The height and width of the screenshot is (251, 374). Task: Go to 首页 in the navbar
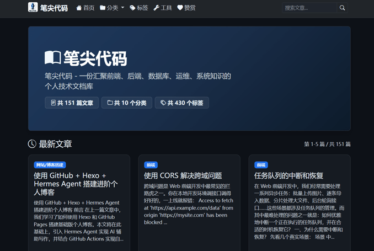[86, 8]
